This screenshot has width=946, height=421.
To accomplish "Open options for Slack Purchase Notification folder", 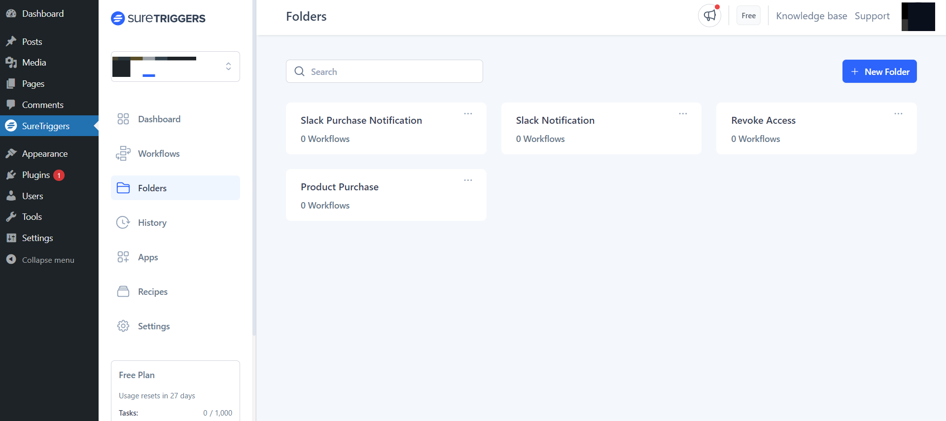I will [x=468, y=114].
